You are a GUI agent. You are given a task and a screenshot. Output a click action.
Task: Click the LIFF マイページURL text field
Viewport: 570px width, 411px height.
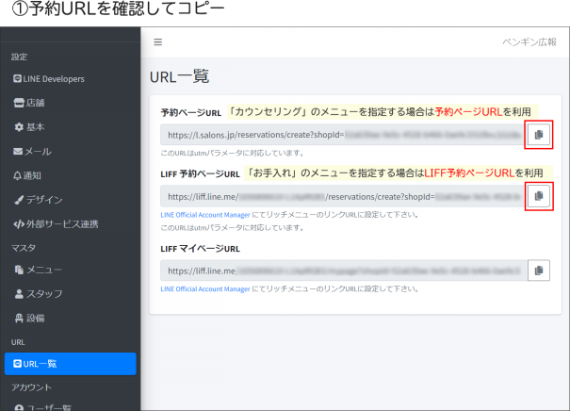coord(341,271)
